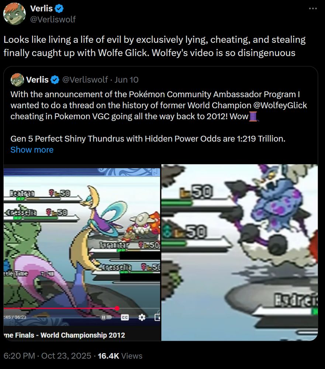Open the three-dot more options menu
Image resolution: width=325 pixels, height=369 pixels.
click(312, 8)
